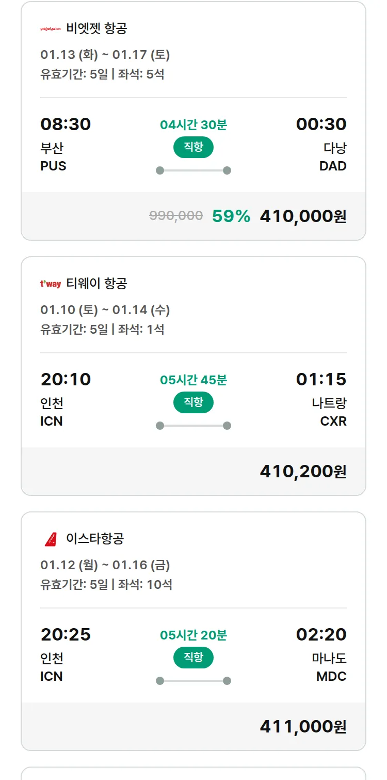Click the 59% discount label
The image size is (387, 780).
coord(231,216)
